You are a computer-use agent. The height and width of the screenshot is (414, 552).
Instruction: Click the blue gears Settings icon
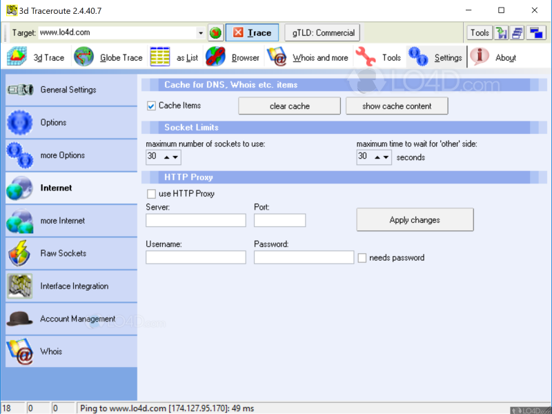pyautogui.click(x=418, y=57)
